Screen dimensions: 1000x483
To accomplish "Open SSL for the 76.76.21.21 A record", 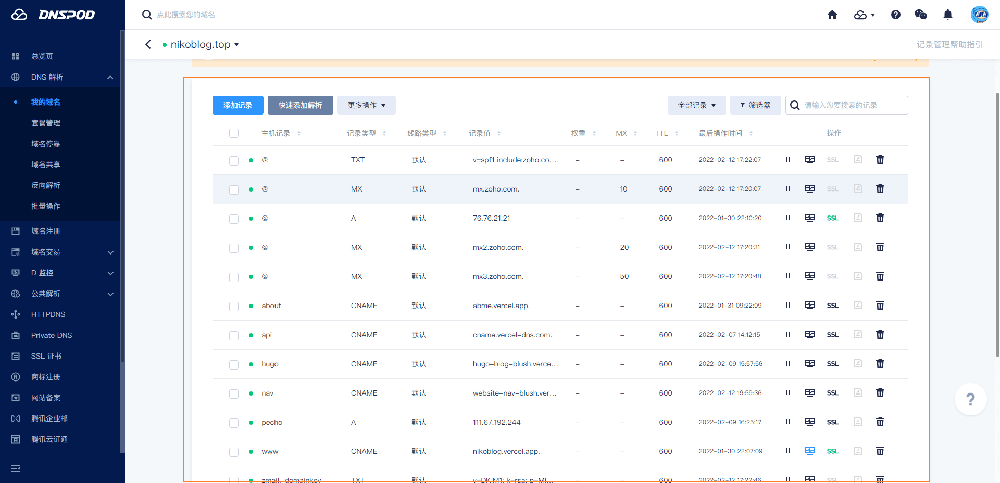I will [832, 218].
